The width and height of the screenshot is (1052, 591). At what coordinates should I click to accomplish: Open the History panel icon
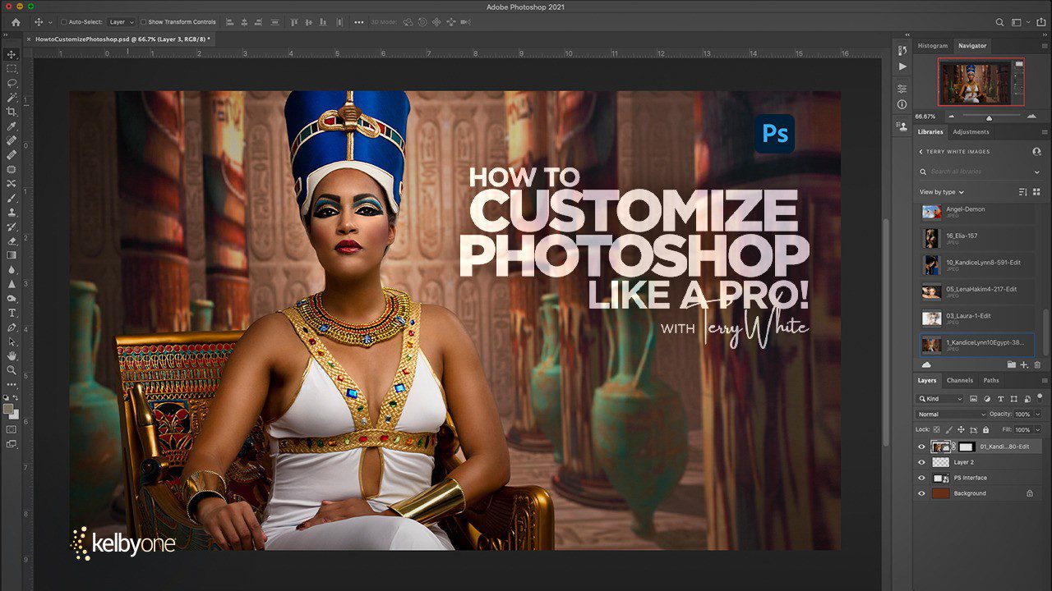902,50
